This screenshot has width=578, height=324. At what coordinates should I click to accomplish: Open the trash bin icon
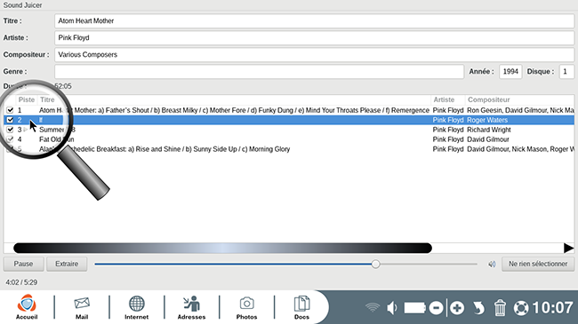500,307
